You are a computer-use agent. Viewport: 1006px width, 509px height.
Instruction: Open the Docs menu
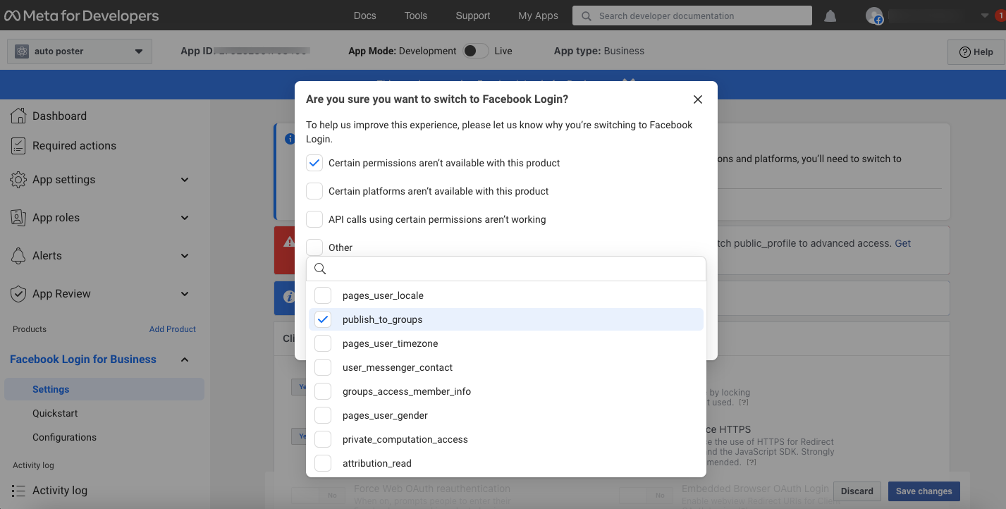(364, 16)
